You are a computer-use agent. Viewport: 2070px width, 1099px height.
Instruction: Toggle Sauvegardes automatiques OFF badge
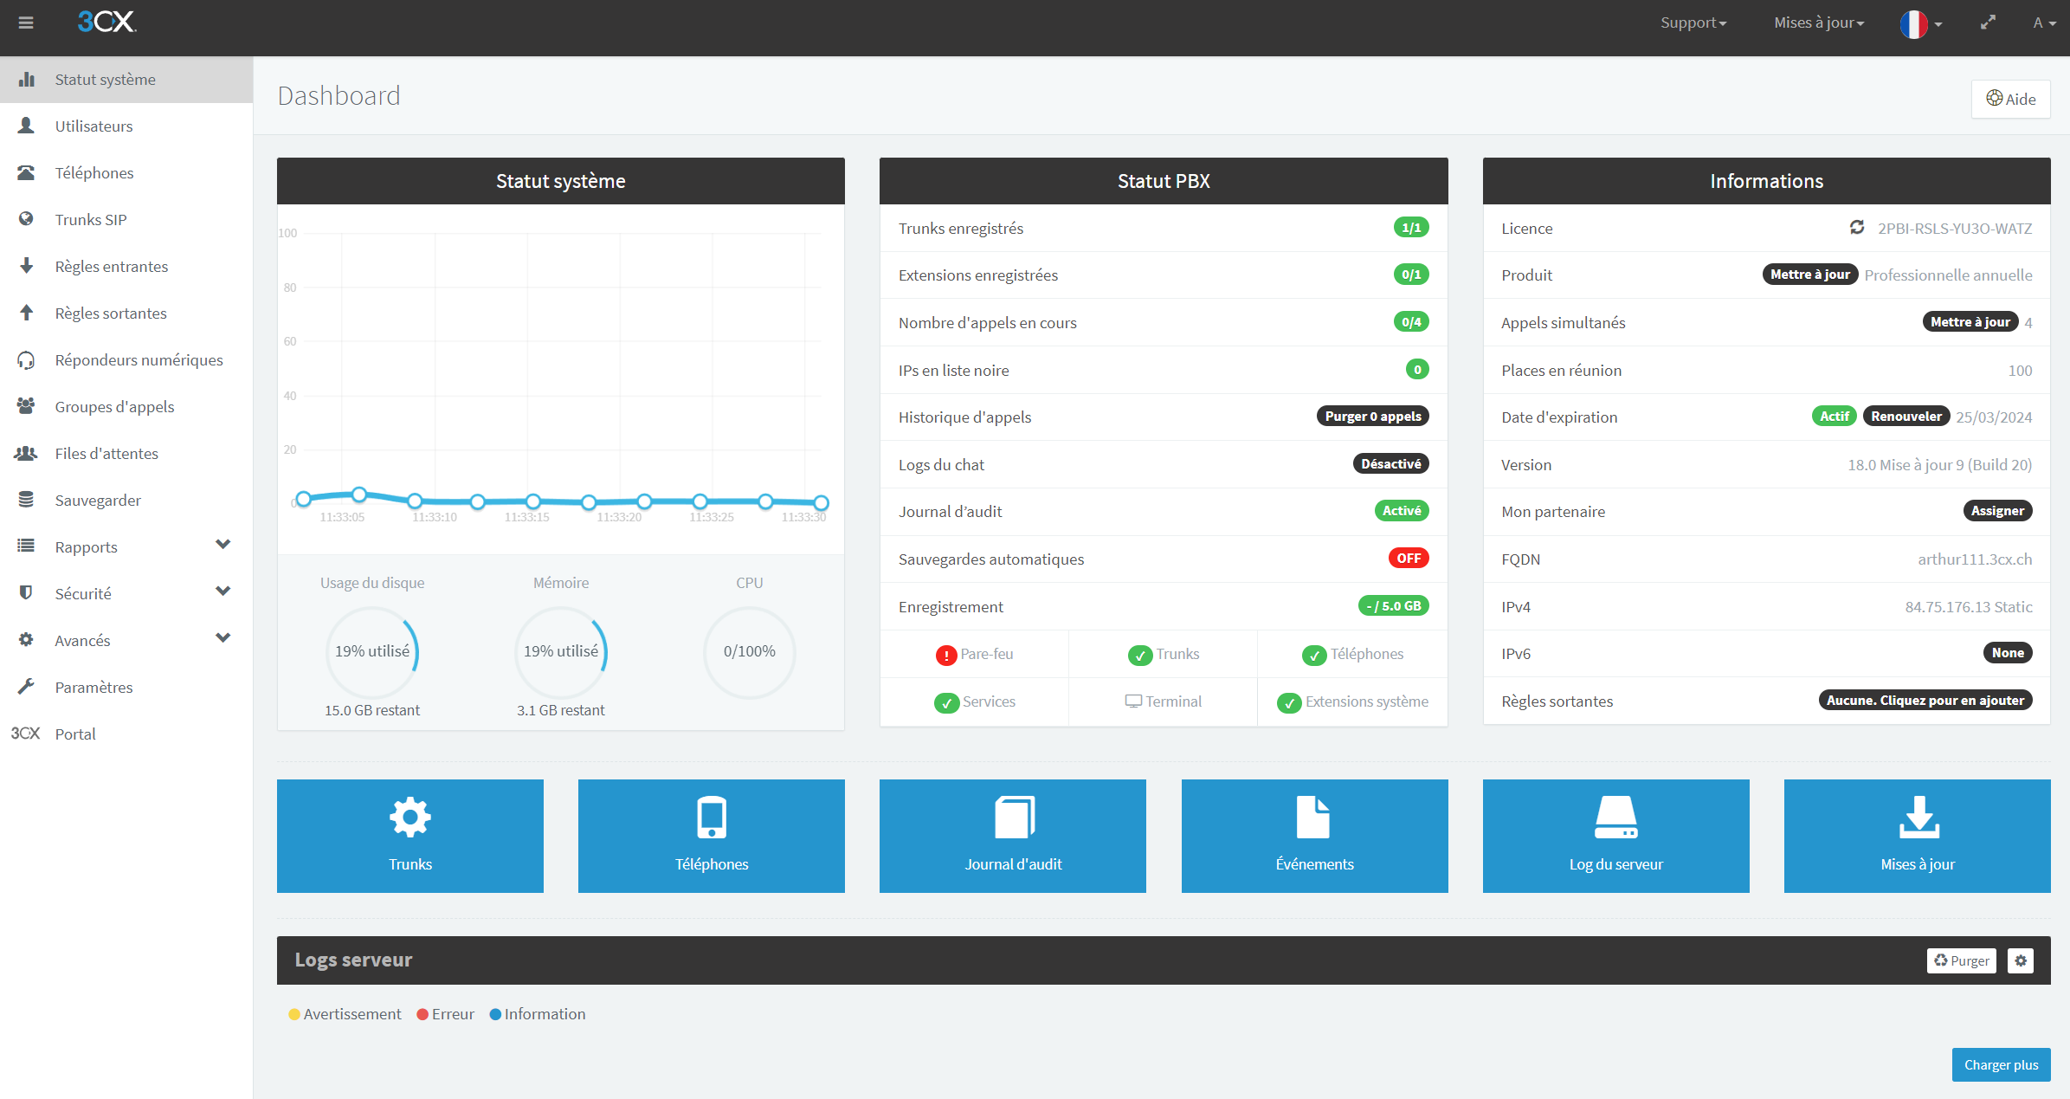[x=1409, y=559]
